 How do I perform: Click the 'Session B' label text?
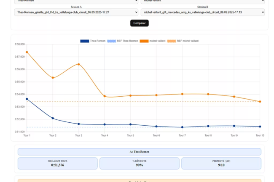(x=203, y=7)
